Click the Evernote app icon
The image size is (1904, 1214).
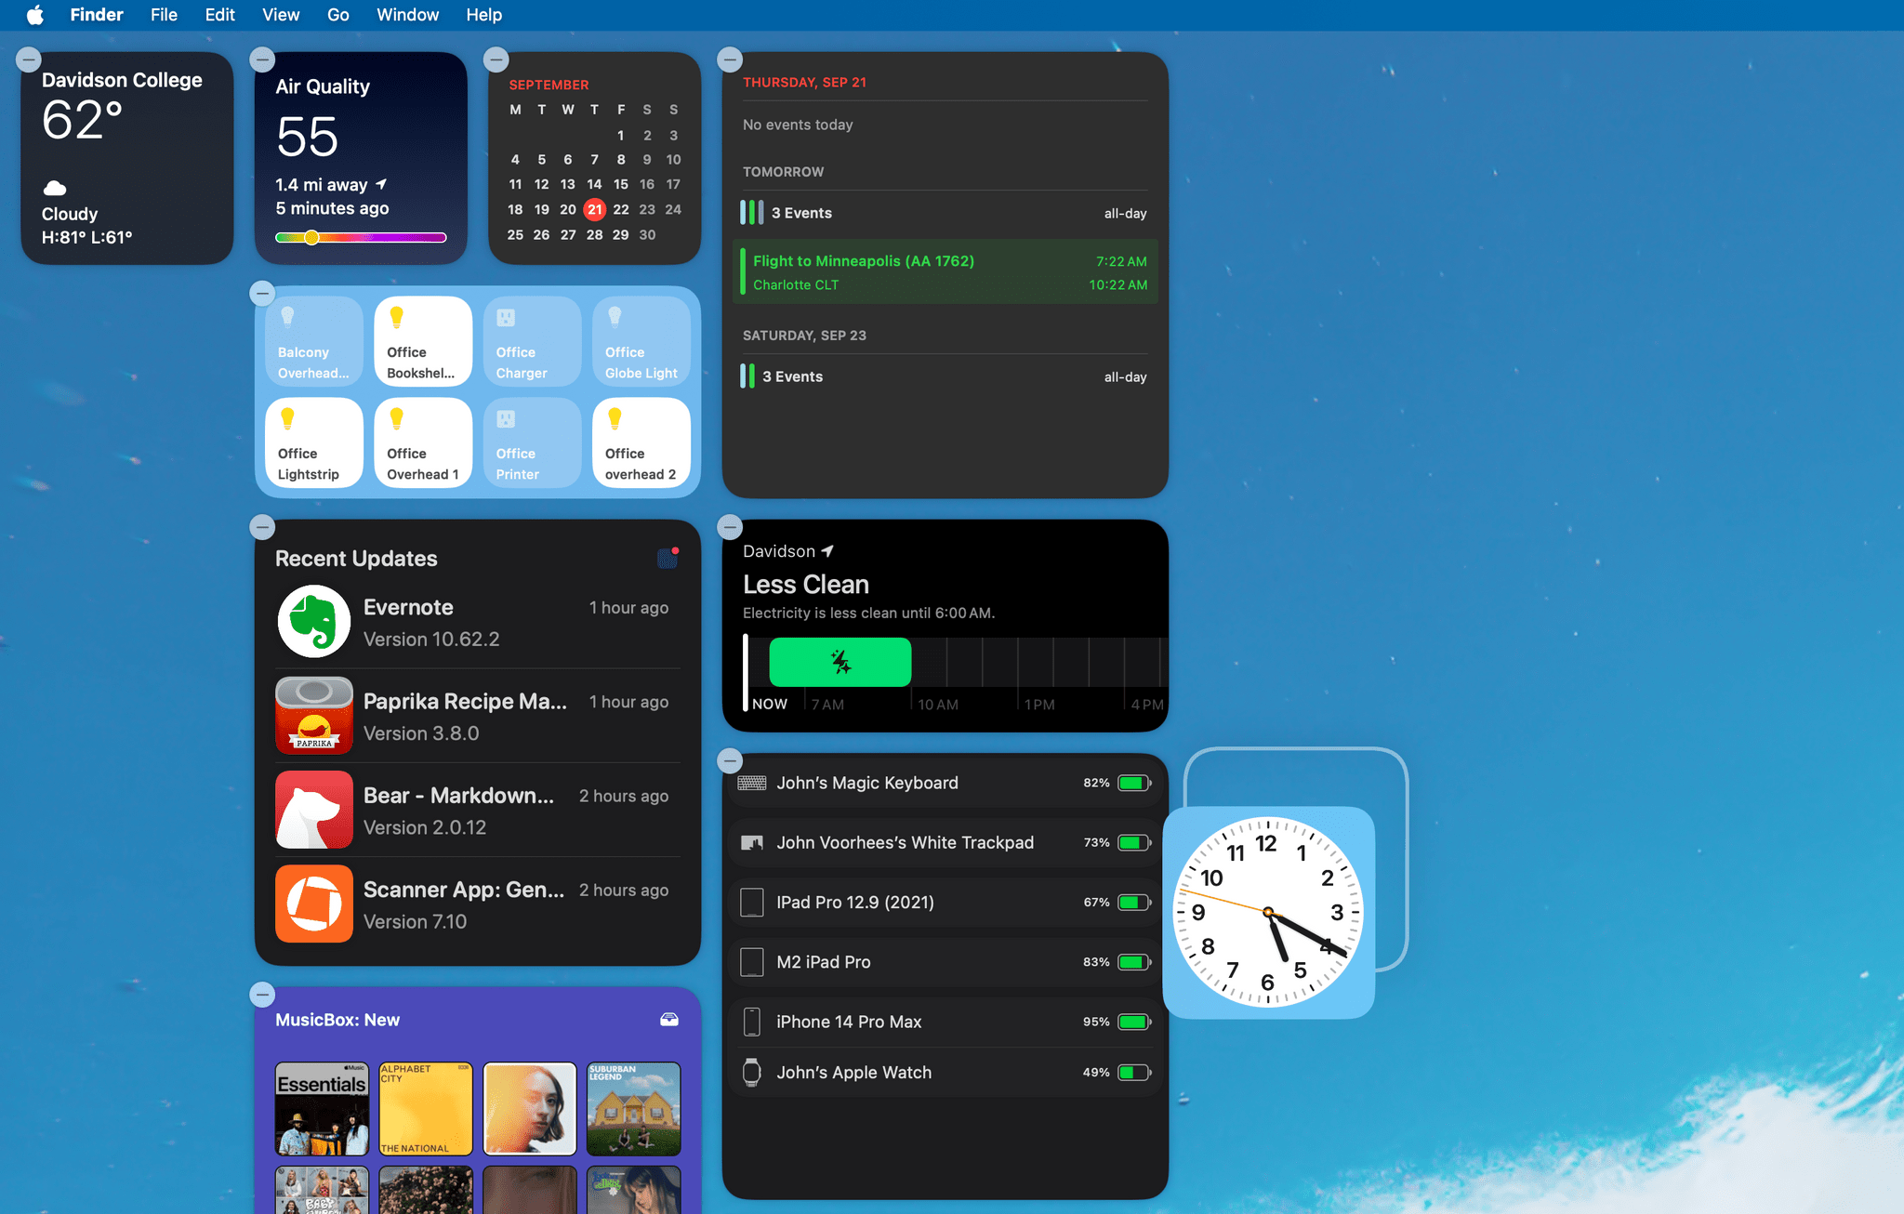pyautogui.click(x=314, y=621)
